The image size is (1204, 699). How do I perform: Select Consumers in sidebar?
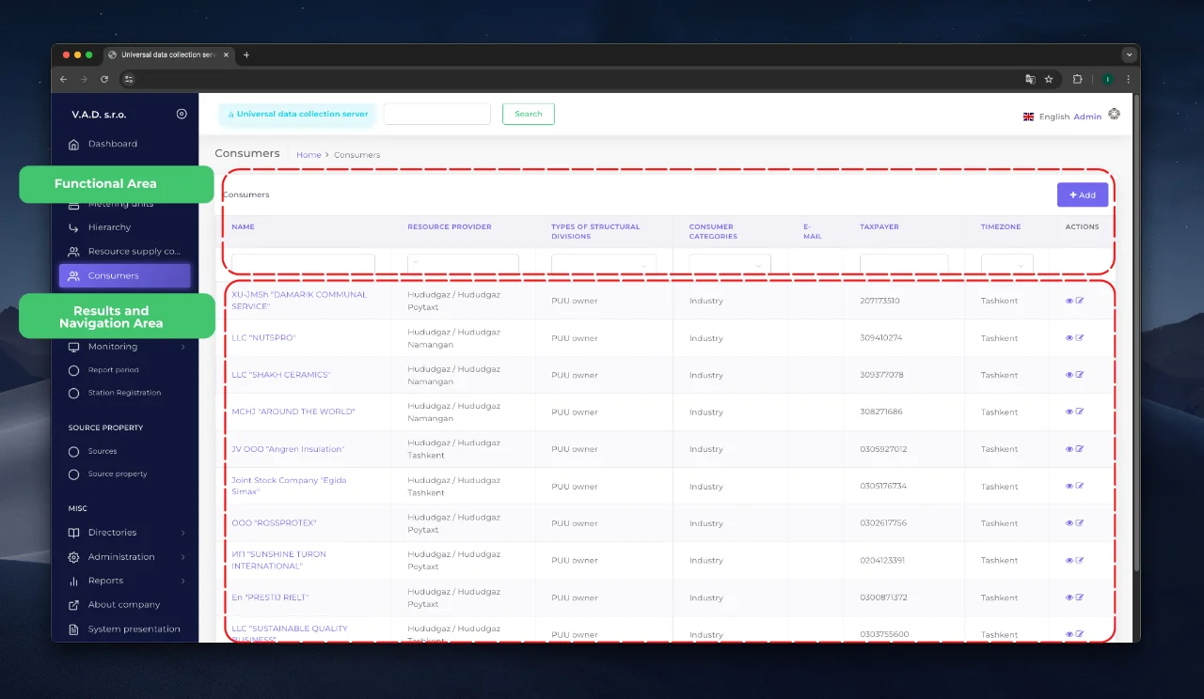click(x=125, y=275)
